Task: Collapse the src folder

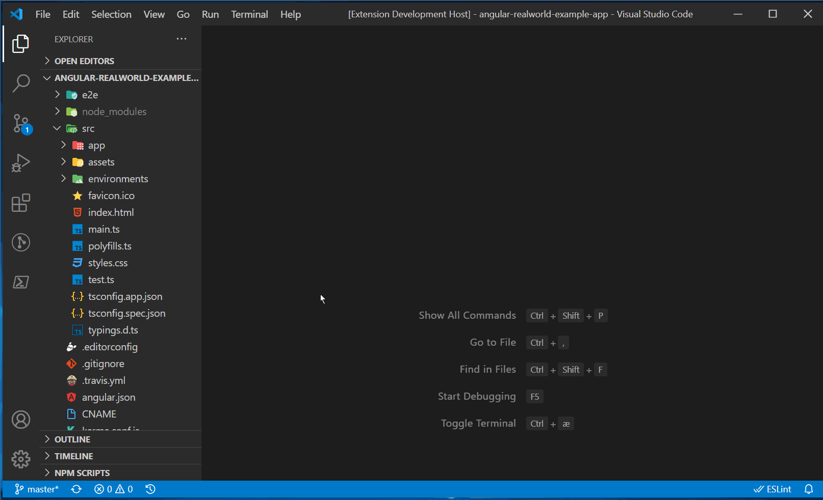Action: (x=120, y=128)
